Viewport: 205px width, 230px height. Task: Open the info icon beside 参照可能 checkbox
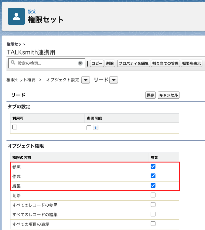(95, 128)
